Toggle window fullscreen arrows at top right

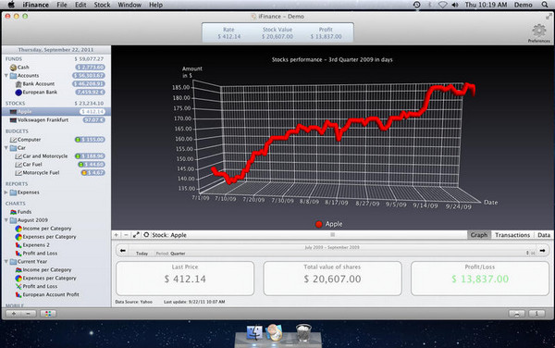tap(549, 17)
